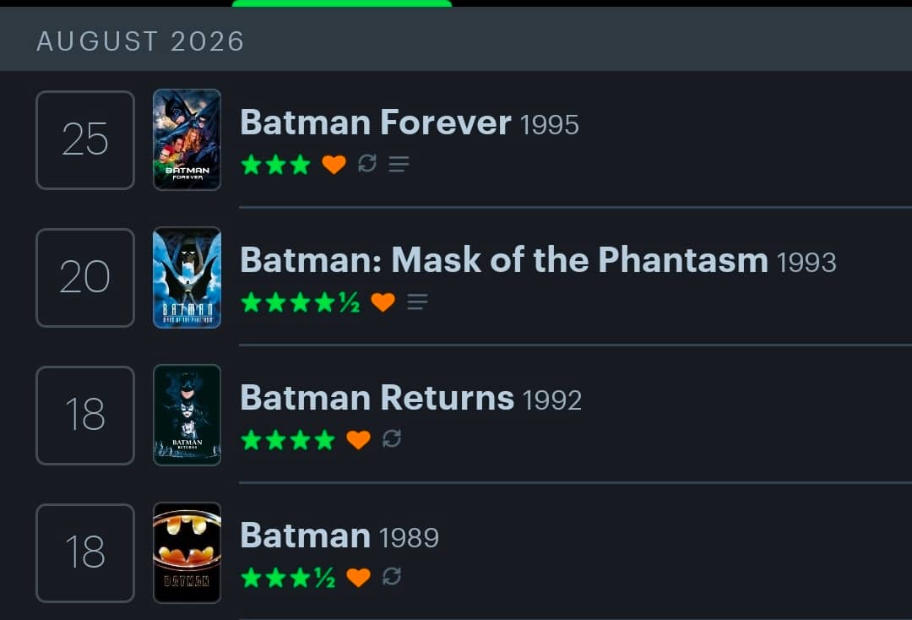
Task: Click the day 25 diary date box
Action: coord(85,140)
